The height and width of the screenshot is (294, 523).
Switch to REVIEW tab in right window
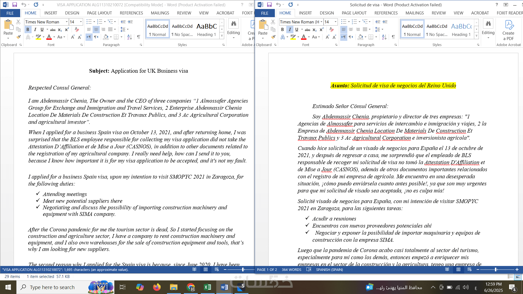coord(439,13)
